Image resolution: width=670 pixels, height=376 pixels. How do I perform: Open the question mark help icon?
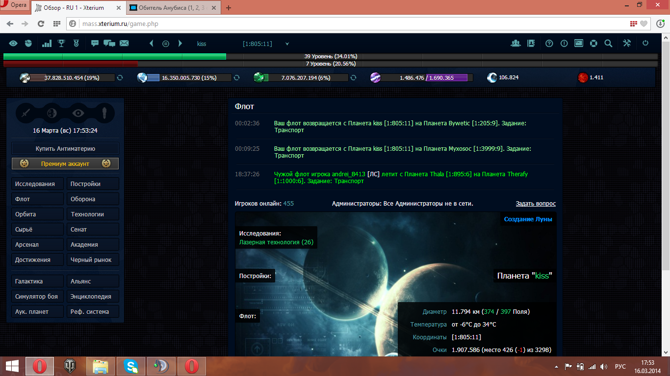(x=549, y=44)
